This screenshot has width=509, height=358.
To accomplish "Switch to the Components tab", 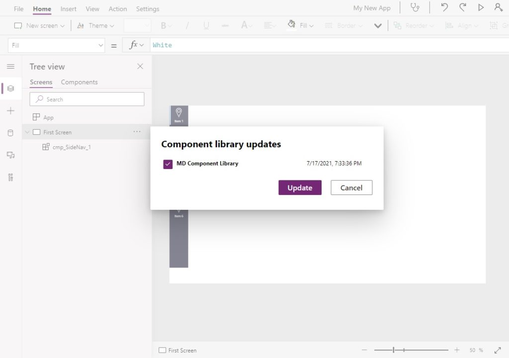I will click(79, 82).
